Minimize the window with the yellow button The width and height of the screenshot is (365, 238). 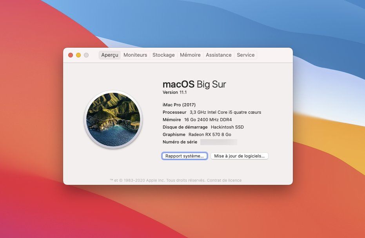(78, 55)
